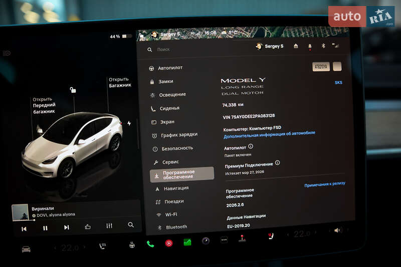The image size is (401, 267).
Task: Toggle driver seat heater icon
Action: (x=103, y=246)
